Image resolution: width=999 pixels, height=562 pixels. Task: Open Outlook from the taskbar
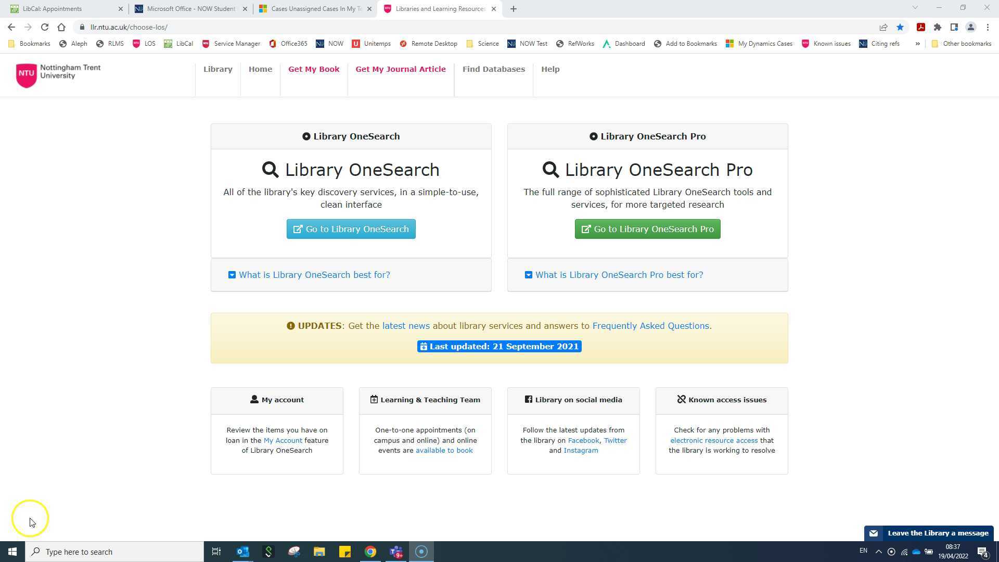[242, 552]
